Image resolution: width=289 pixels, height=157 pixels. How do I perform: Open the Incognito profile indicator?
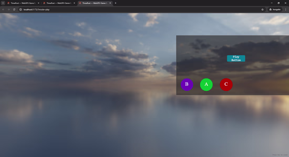pyautogui.click(x=275, y=9)
